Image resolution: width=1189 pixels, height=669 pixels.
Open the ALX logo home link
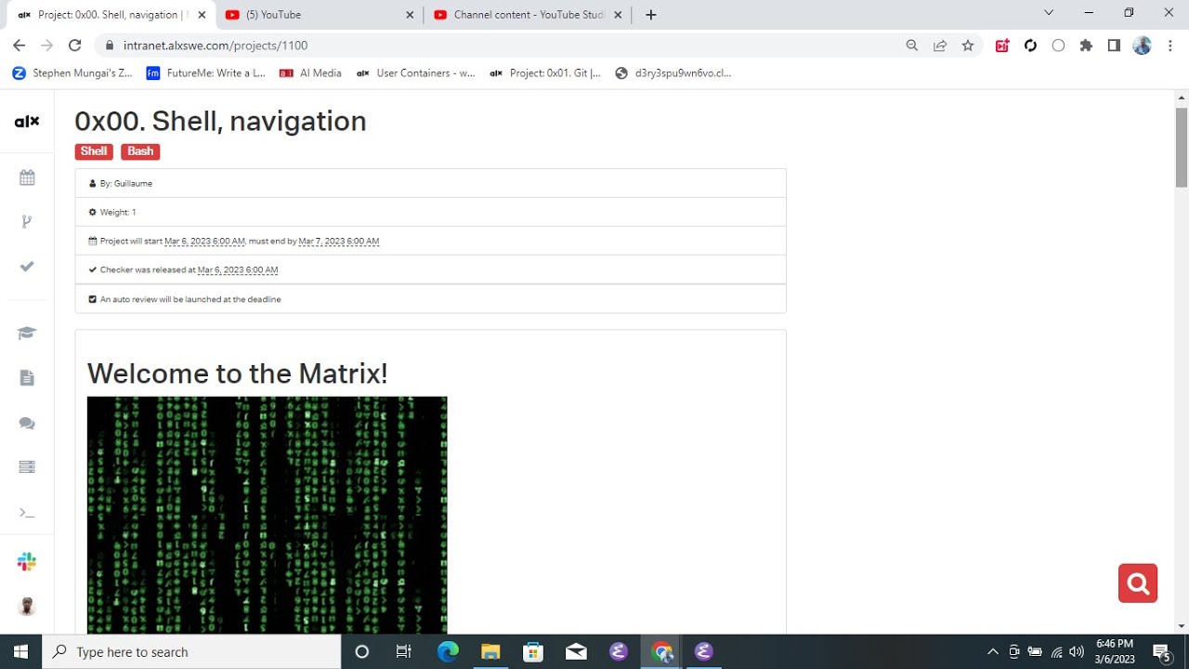(27, 121)
